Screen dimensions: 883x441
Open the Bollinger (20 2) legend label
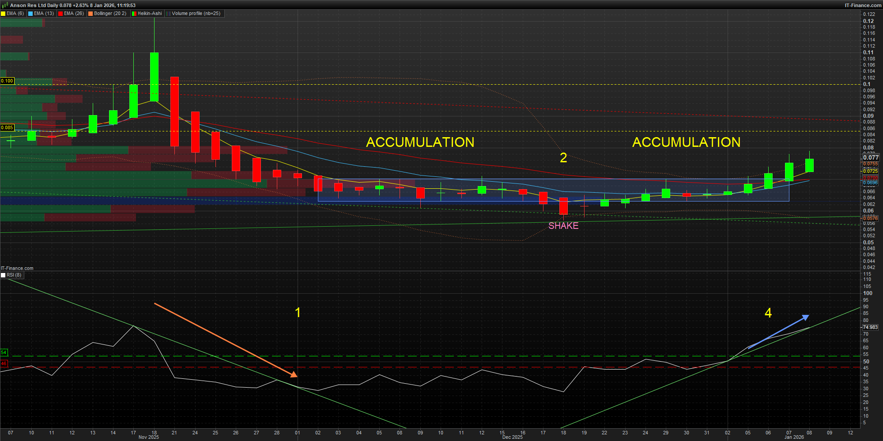point(110,14)
